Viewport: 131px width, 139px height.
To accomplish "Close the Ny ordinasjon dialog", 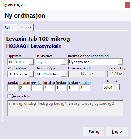I will click(127, 5).
